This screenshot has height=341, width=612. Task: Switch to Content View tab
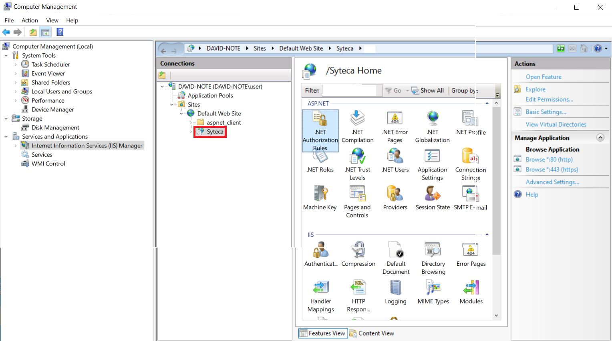[x=372, y=333]
